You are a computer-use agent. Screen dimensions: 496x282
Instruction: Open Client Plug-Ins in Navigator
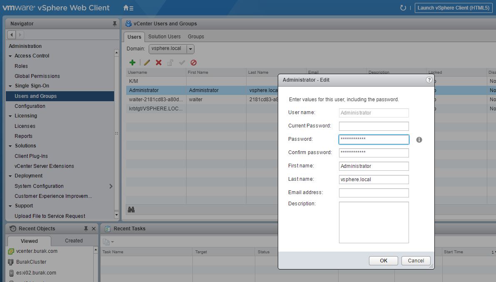click(31, 156)
